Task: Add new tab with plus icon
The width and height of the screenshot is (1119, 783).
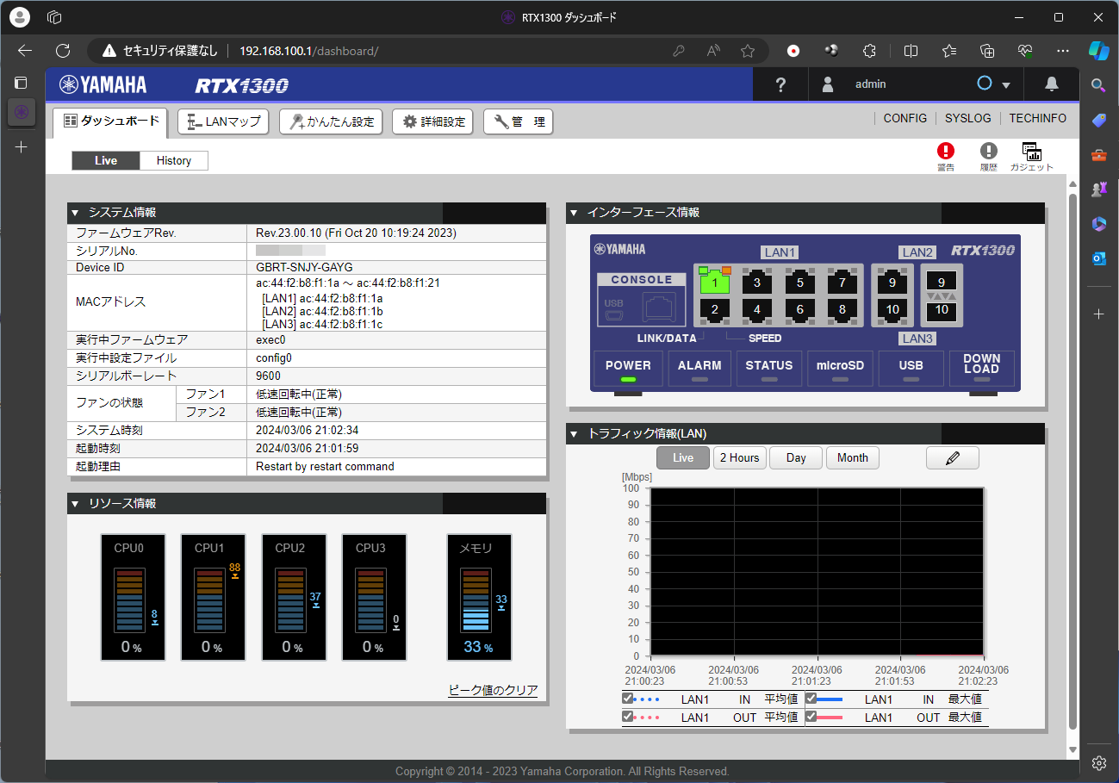Action: (22, 146)
